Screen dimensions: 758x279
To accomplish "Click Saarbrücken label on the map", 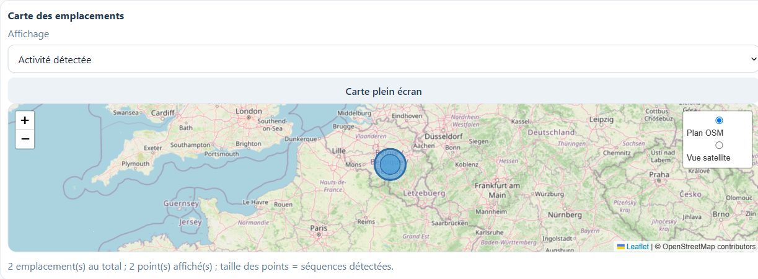I will pos(449,223).
